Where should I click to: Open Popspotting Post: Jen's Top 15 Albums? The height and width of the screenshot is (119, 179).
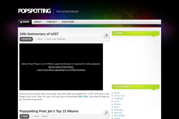coord(49,111)
